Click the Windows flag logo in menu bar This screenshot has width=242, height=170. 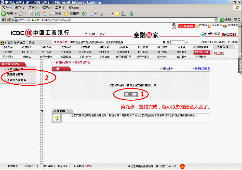(237, 7)
